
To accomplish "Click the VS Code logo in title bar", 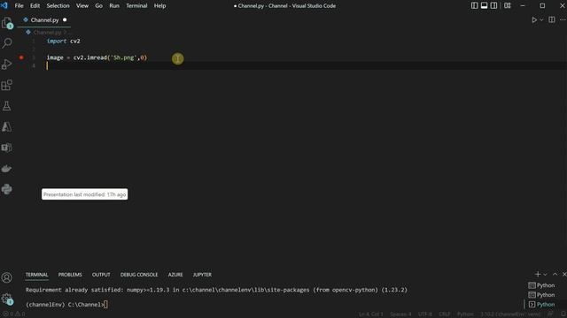I will pyautogui.click(x=4, y=5).
